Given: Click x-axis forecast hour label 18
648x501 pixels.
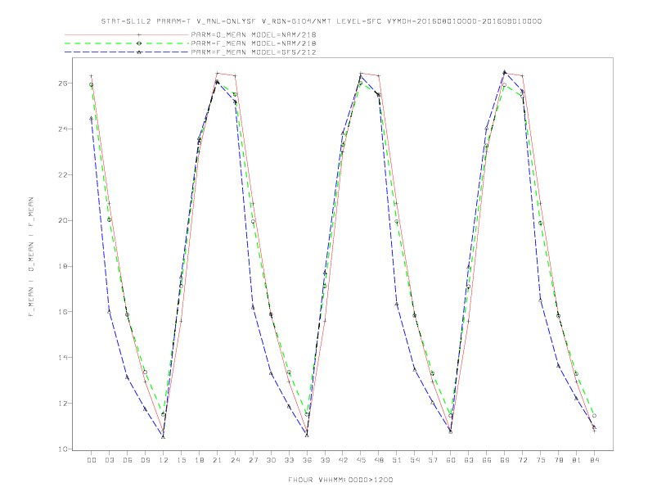Looking at the screenshot, I should pos(199,460).
